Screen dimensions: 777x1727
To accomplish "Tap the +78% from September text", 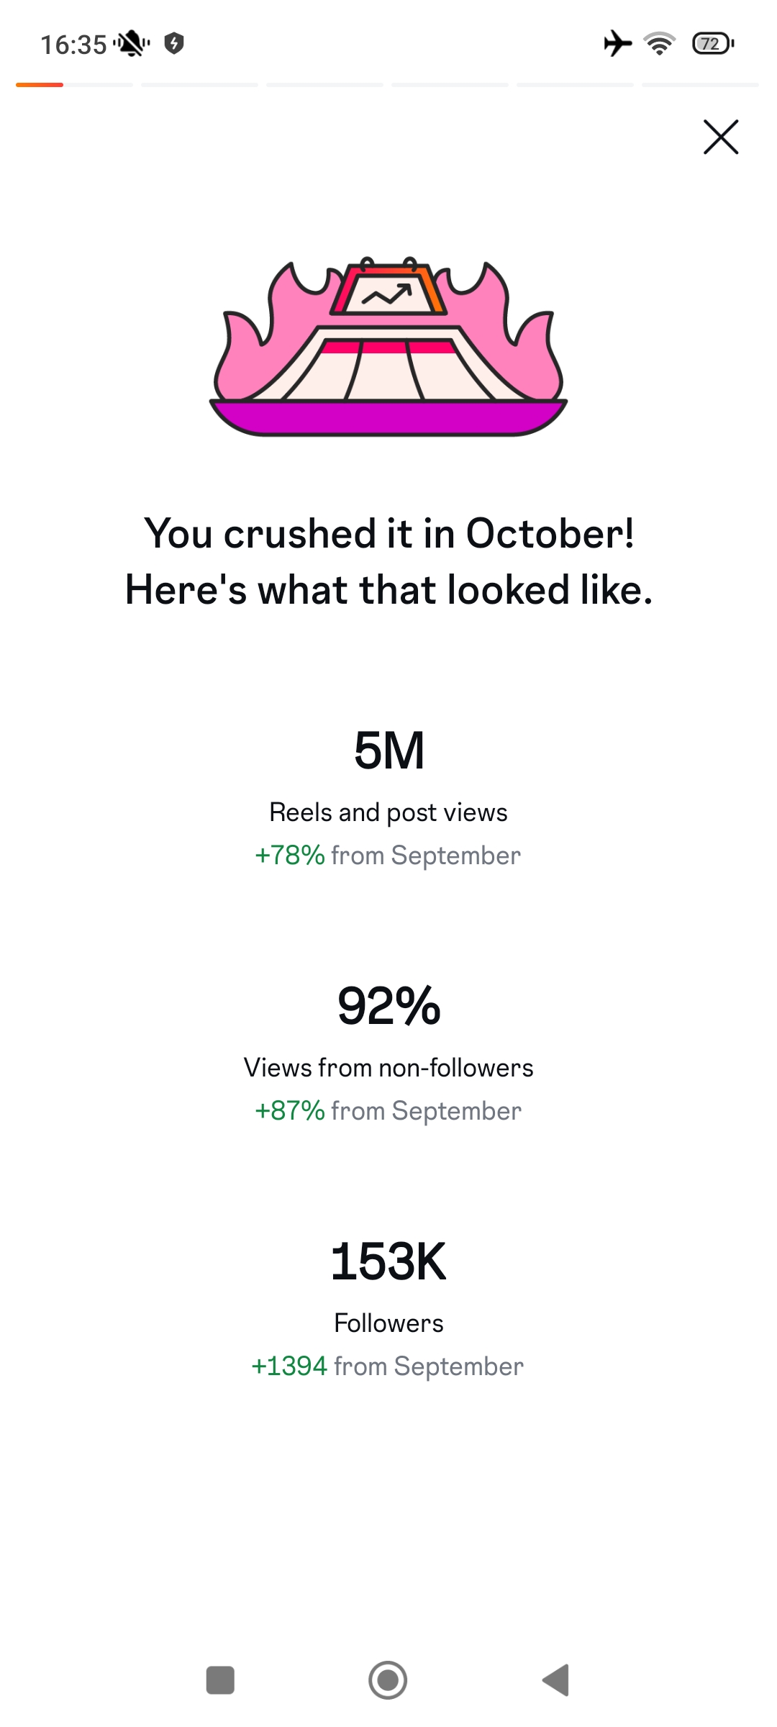I will (388, 856).
